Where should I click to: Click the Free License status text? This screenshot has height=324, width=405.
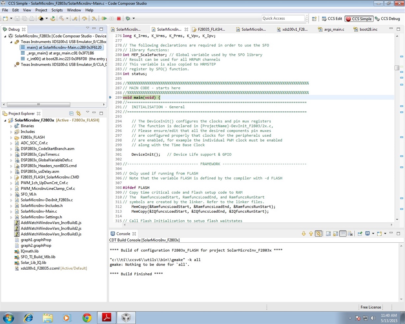[x=370, y=307]
